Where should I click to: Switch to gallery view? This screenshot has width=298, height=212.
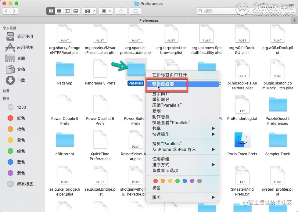(x=76, y=11)
